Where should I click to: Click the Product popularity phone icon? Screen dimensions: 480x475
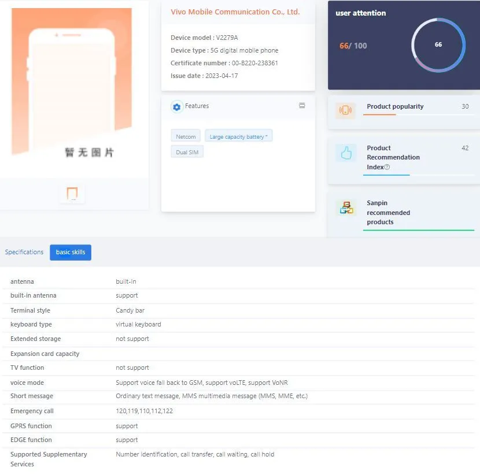(346, 111)
